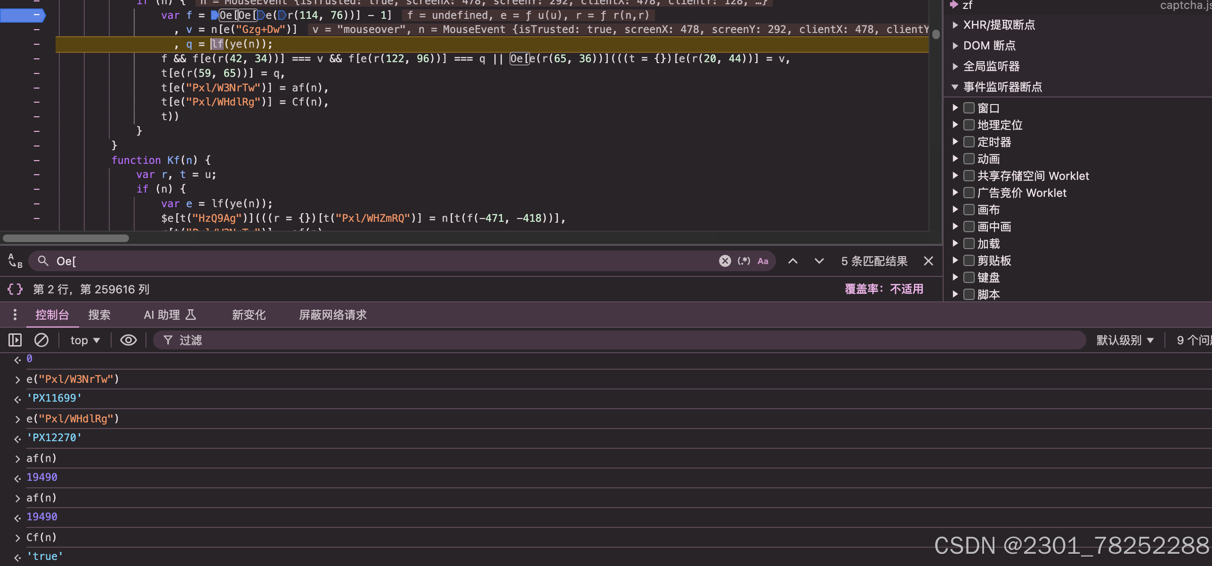The image size is (1212, 566).
Task: Clear the search field text
Action: [x=725, y=261]
